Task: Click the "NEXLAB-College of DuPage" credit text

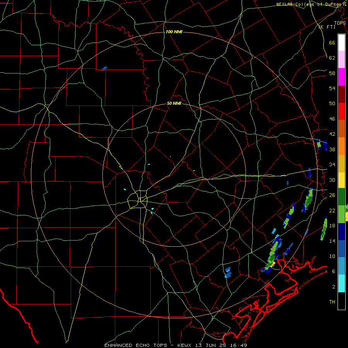Action: coord(309,4)
